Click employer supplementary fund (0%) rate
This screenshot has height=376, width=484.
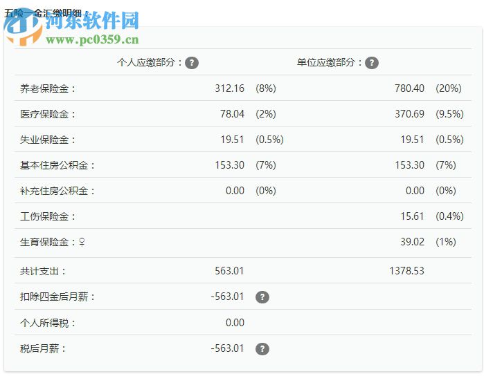(x=446, y=191)
